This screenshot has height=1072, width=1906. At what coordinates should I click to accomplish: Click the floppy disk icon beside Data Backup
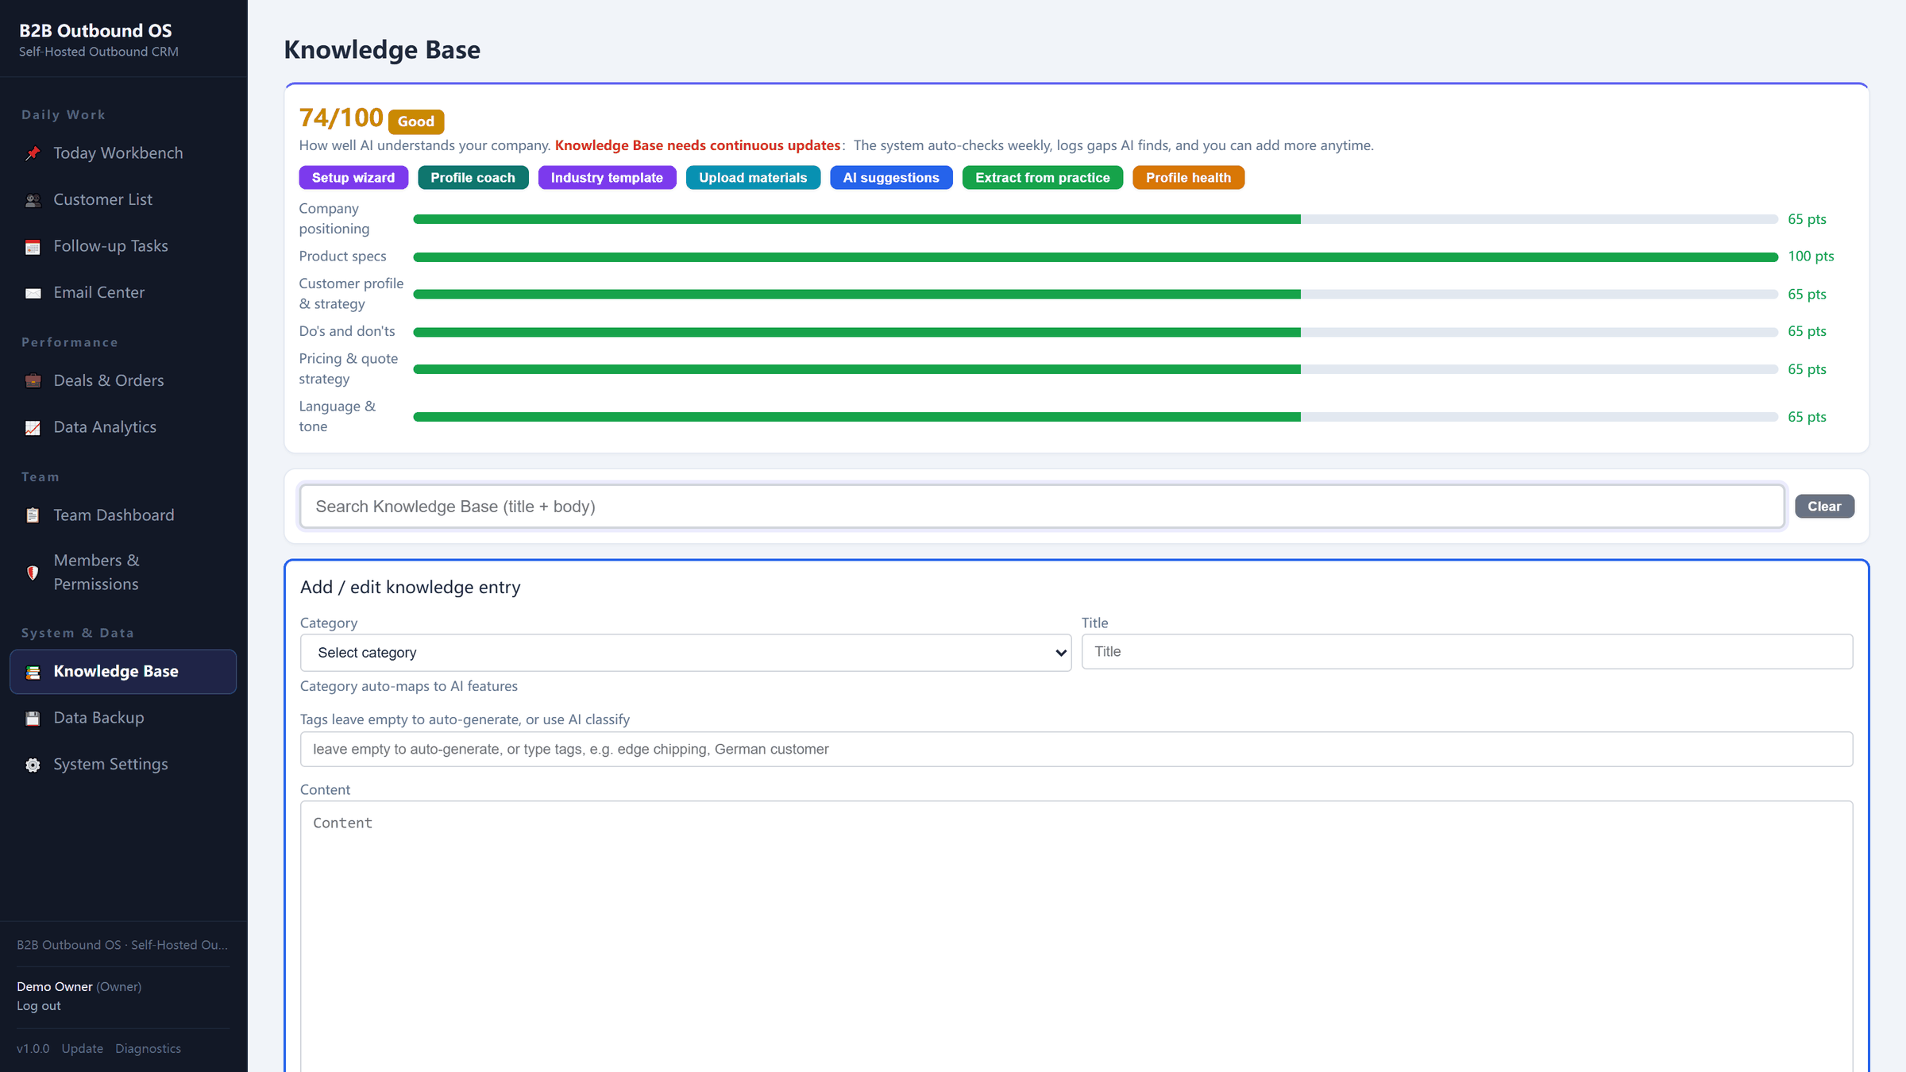click(x=33, y=719)
